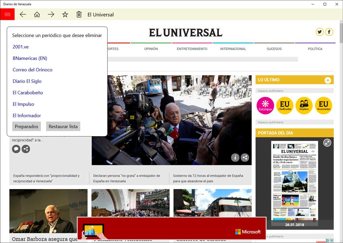Open the El Universal front page thumbnail
The image size is (343, 243).
(x=294, y=180)
